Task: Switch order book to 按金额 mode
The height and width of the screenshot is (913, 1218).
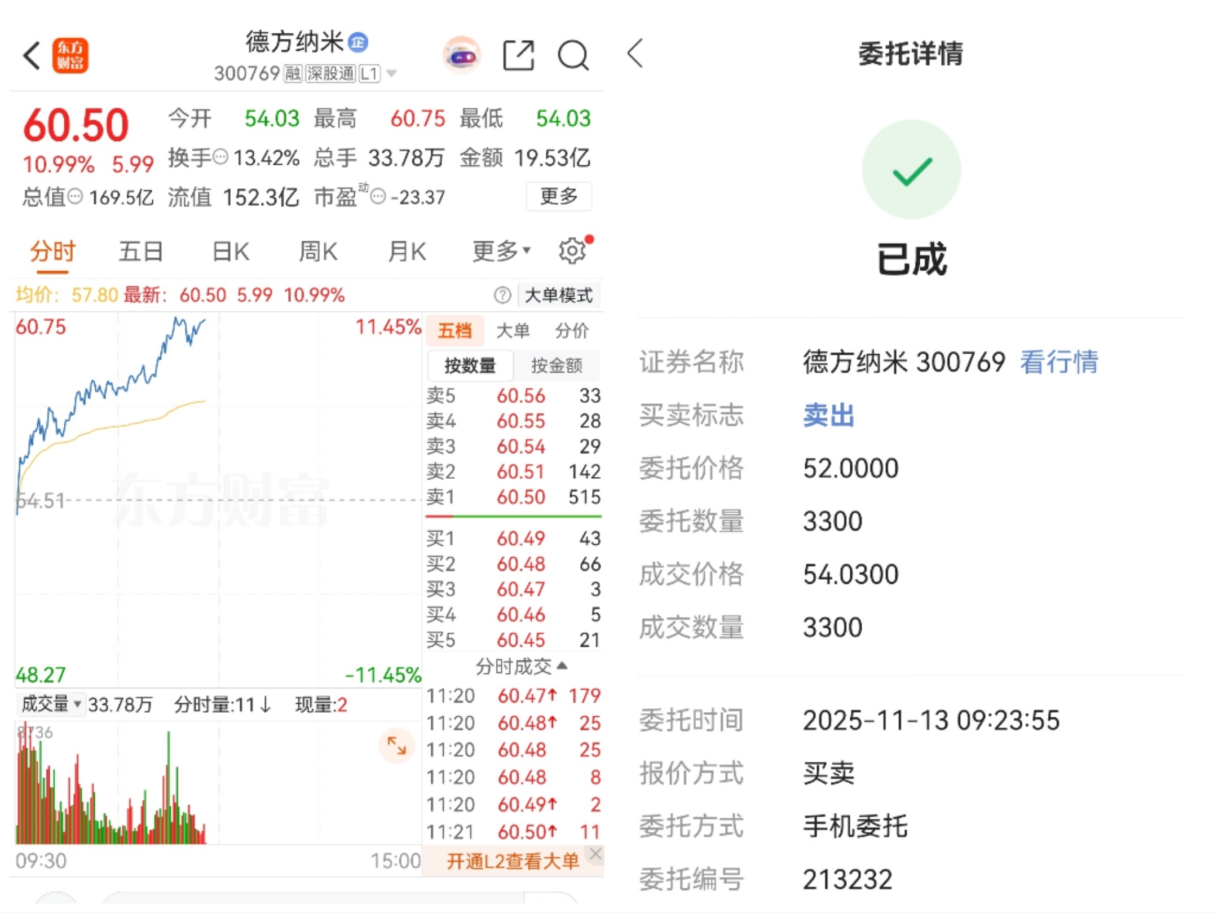Action: coord(556,365)
